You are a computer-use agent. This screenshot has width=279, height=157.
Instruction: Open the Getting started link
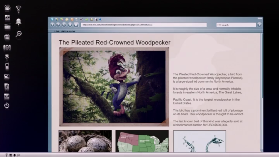[68, 31]
